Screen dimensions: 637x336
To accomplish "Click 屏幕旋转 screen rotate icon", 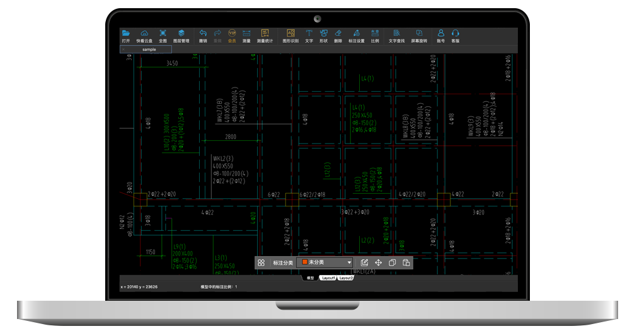I will point(418,33).
